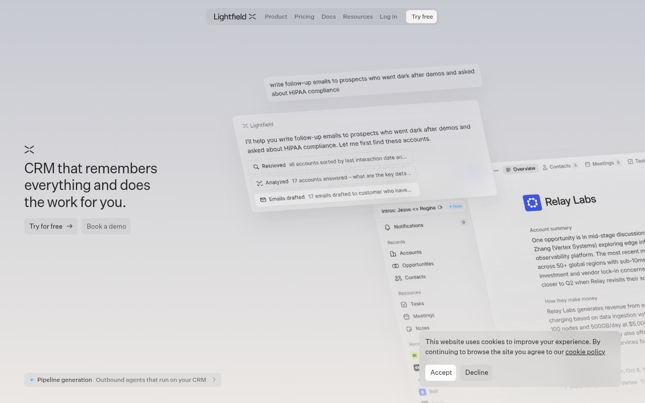Click the Opportunities icon in the Records list
The image size is (645, 403).
pyautogui.click(x=396, y=266)
